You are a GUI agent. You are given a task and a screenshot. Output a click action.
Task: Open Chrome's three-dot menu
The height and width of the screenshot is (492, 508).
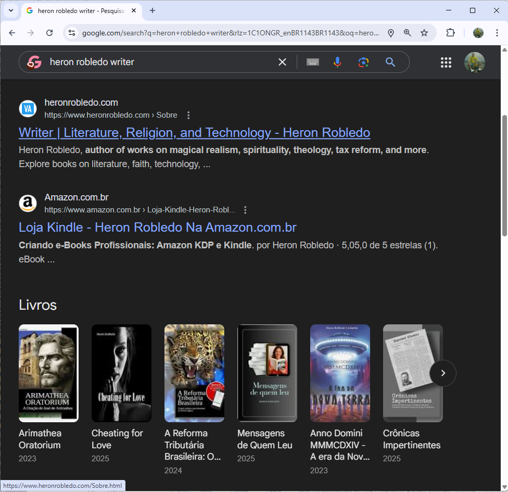point(497,33)
